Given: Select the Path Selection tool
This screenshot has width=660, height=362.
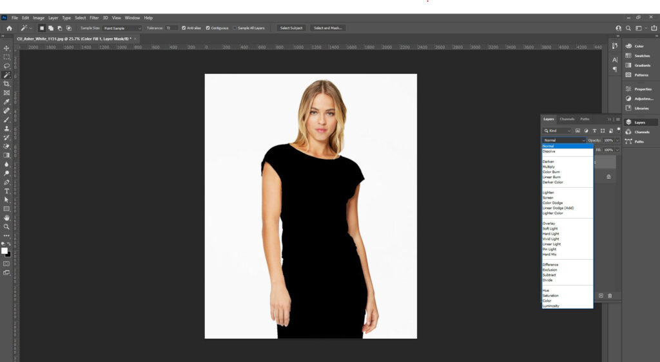Looking at the screenshot, I should (6, 200).
